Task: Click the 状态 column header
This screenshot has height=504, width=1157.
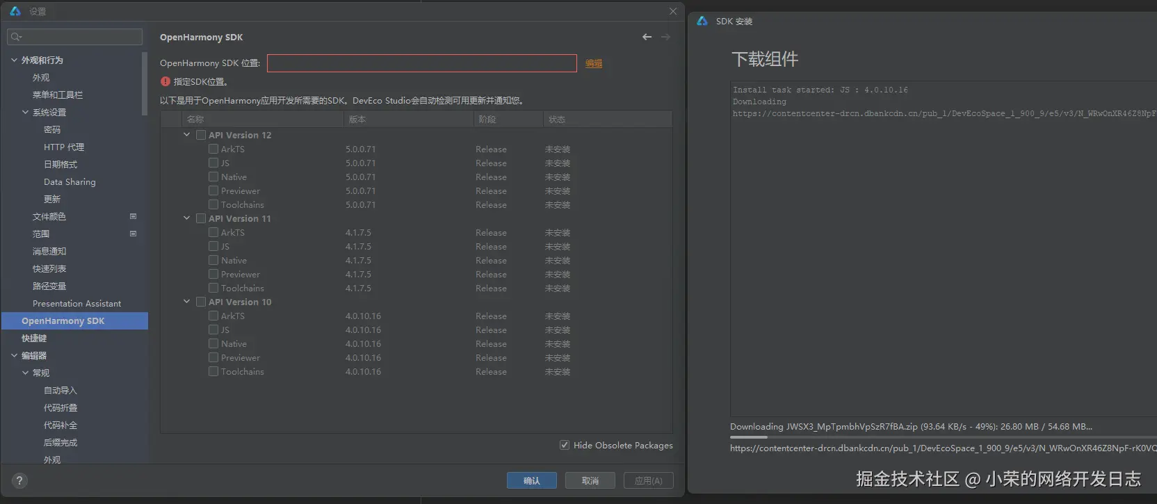Action: point(608,120)
